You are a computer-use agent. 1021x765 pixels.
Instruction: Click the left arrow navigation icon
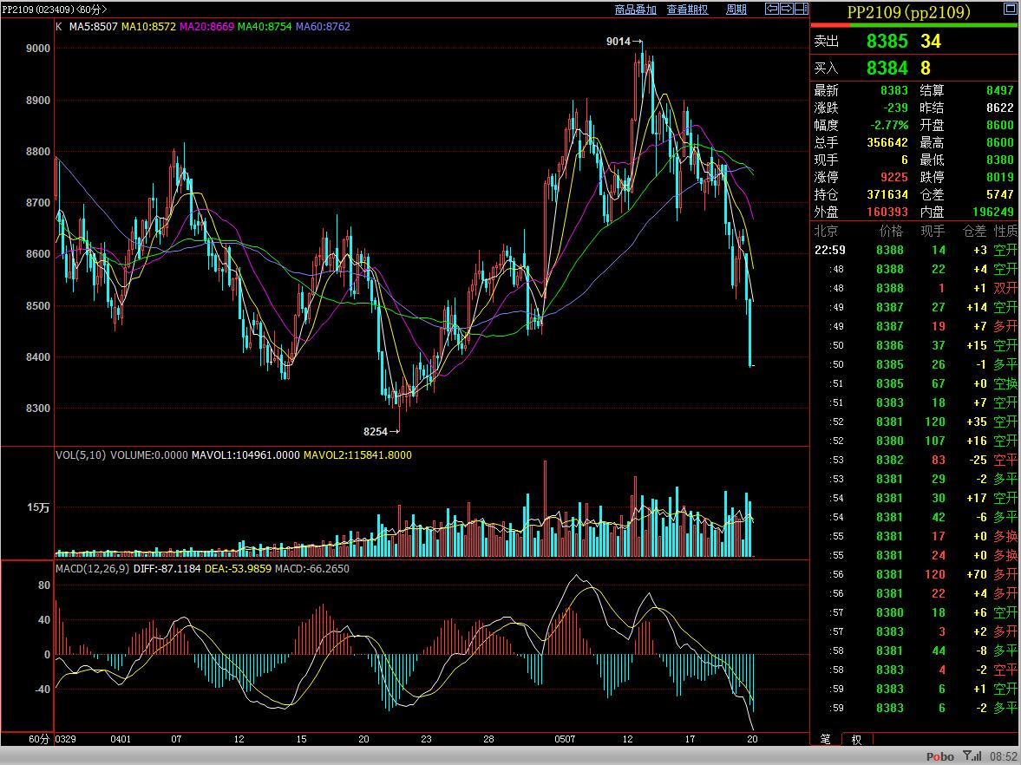[771, 10]
